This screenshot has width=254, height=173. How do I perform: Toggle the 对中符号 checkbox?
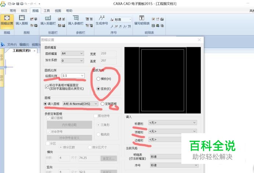pyautogui.click(x=48, y=132)
